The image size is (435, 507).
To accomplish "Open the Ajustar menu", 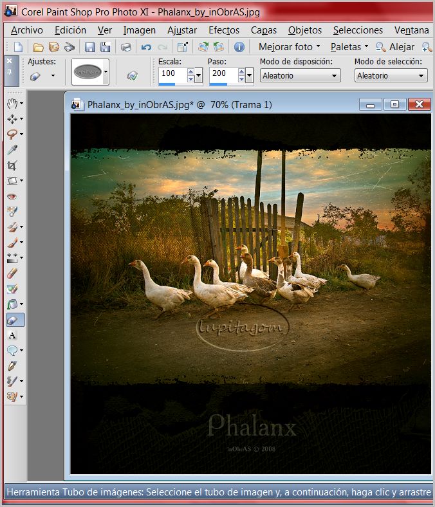I will click(x=182, y=30).
